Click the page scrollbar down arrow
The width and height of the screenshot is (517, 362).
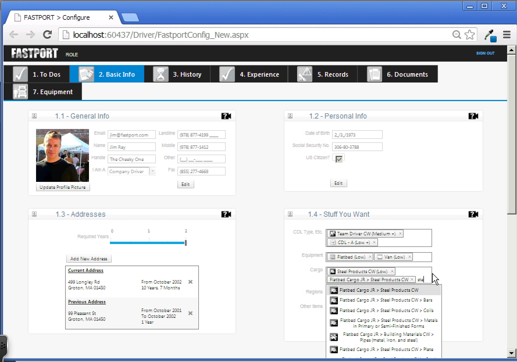[x=511, y=353]
